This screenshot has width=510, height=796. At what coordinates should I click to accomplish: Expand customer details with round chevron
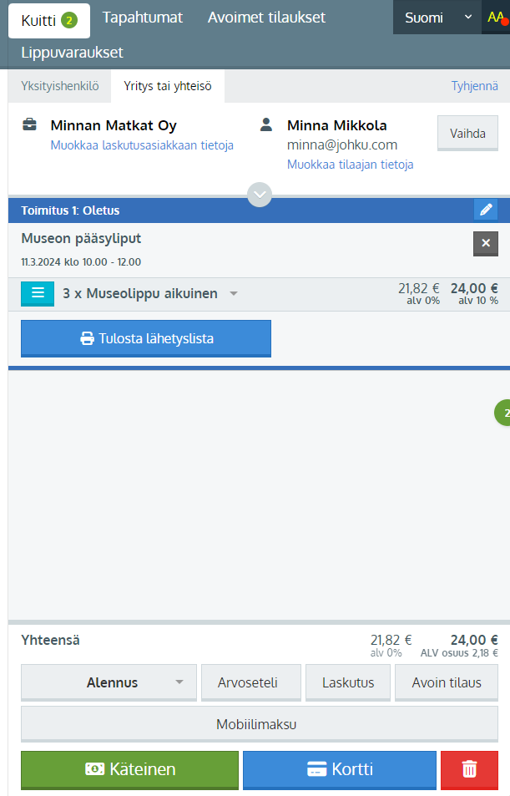coord(260,195)
